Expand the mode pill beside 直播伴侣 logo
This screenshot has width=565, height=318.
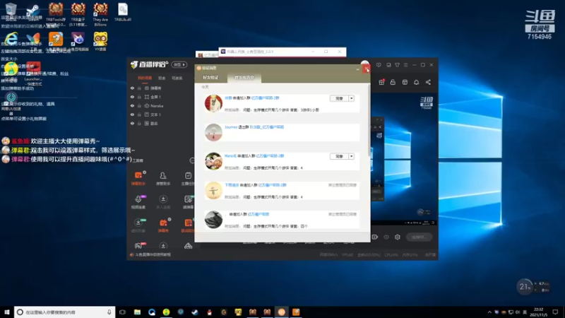pos(179,65)
